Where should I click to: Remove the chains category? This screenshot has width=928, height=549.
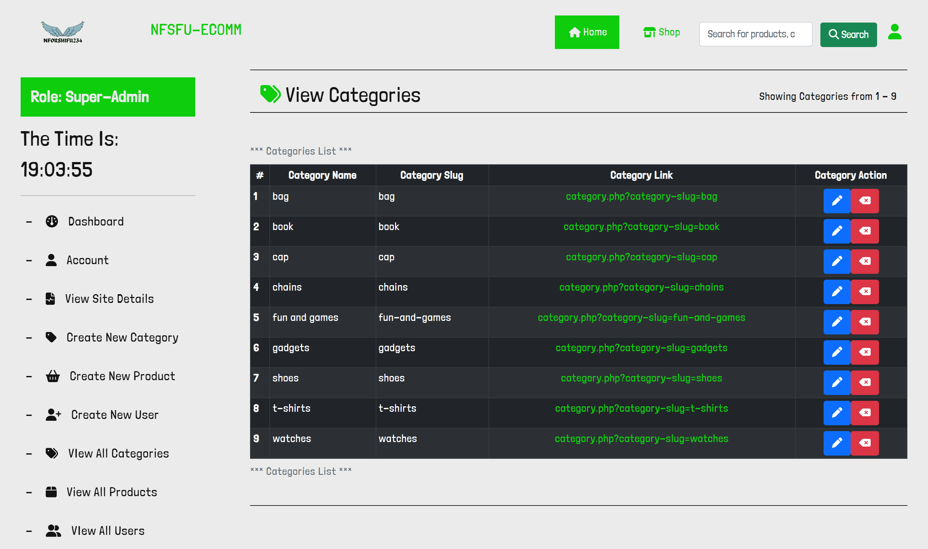(x=865, y=292)
